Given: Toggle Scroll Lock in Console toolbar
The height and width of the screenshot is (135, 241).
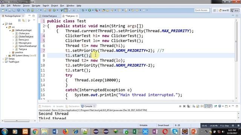Looking at the screenshot, I should pos(198,106).
